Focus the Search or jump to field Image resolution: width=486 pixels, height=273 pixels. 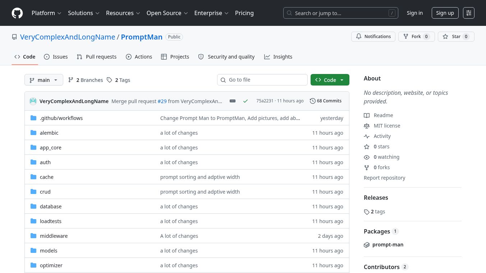tap(341, 13)
